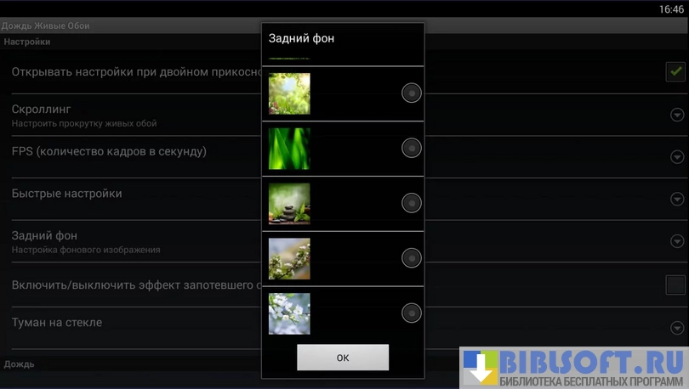Choose radio button for zen stones background
The height and width of the screenshot is (389, 689).
tap(412, 203)
